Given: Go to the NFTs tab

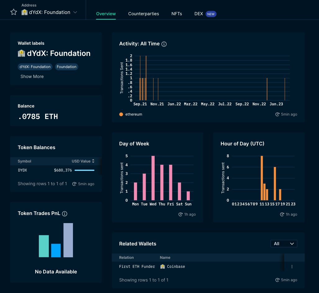Looking at the screenshot, I should tap(177, 14).
